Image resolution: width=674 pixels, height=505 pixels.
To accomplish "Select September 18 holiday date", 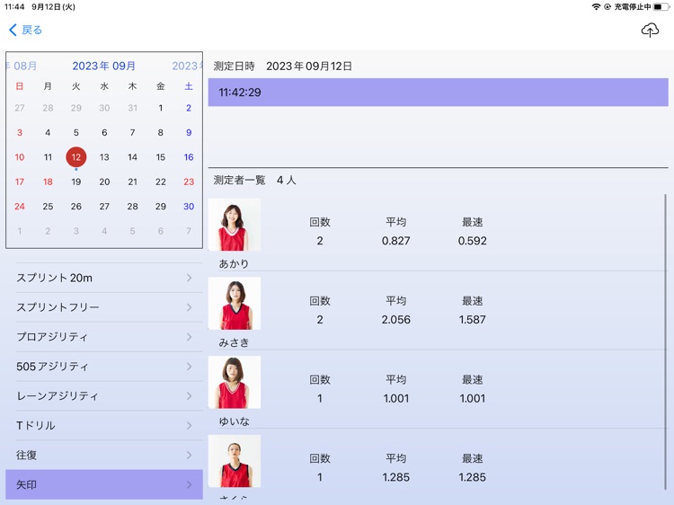I will coord(48,182).
